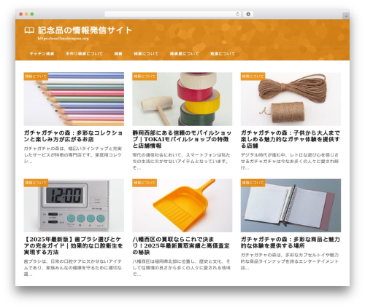Click the category tag on the pencils image
This screenshot has width=365, height=308.
(x=36, y=76)
